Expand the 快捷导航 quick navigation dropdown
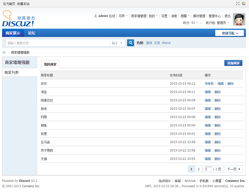The image size is (249, 192). (x=229, y=33)
